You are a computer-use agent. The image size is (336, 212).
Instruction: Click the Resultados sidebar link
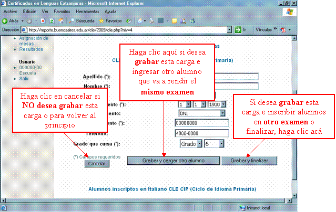click(31, 49)
